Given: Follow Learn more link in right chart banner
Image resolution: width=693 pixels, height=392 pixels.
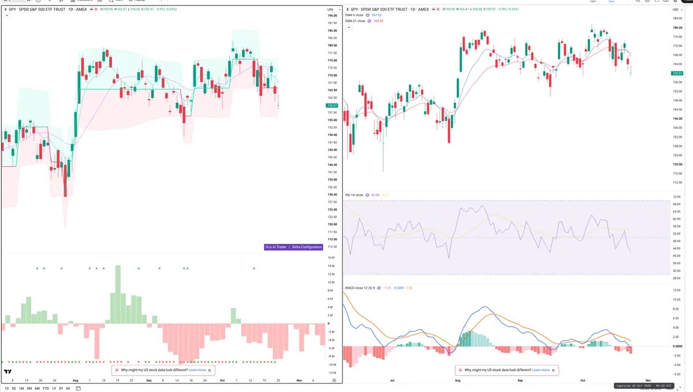Looking at the screenshot, I should [x=541, y=370].
